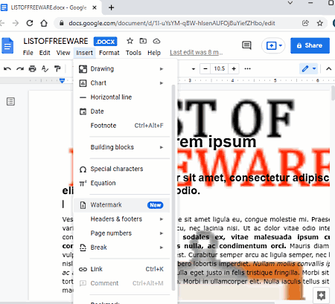The width and height of the screenshot is (335, 304).
Task: Click the undo icon
Action: [x=7, y=68]
